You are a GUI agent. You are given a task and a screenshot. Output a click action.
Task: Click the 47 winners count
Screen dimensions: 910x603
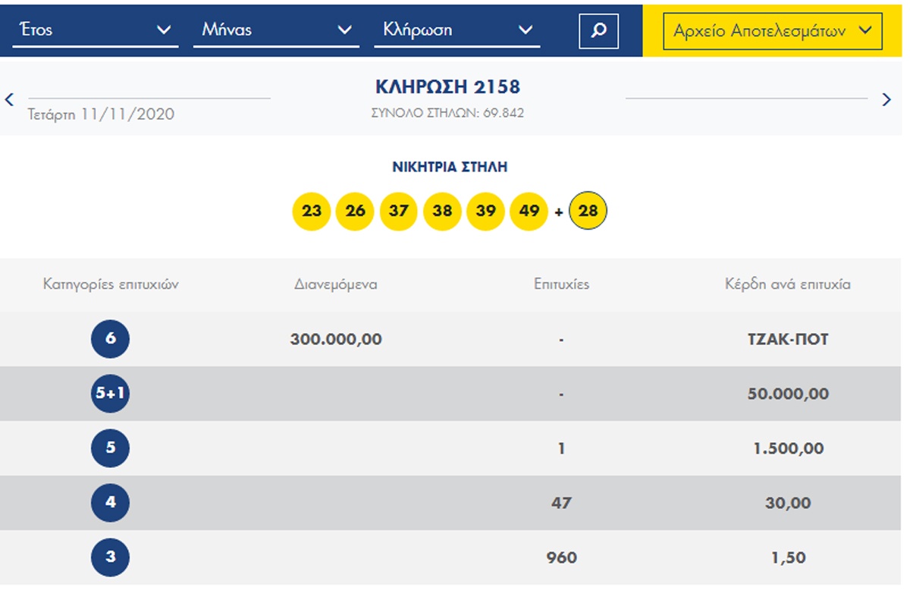pyautogui.click(x=561, y=503)
